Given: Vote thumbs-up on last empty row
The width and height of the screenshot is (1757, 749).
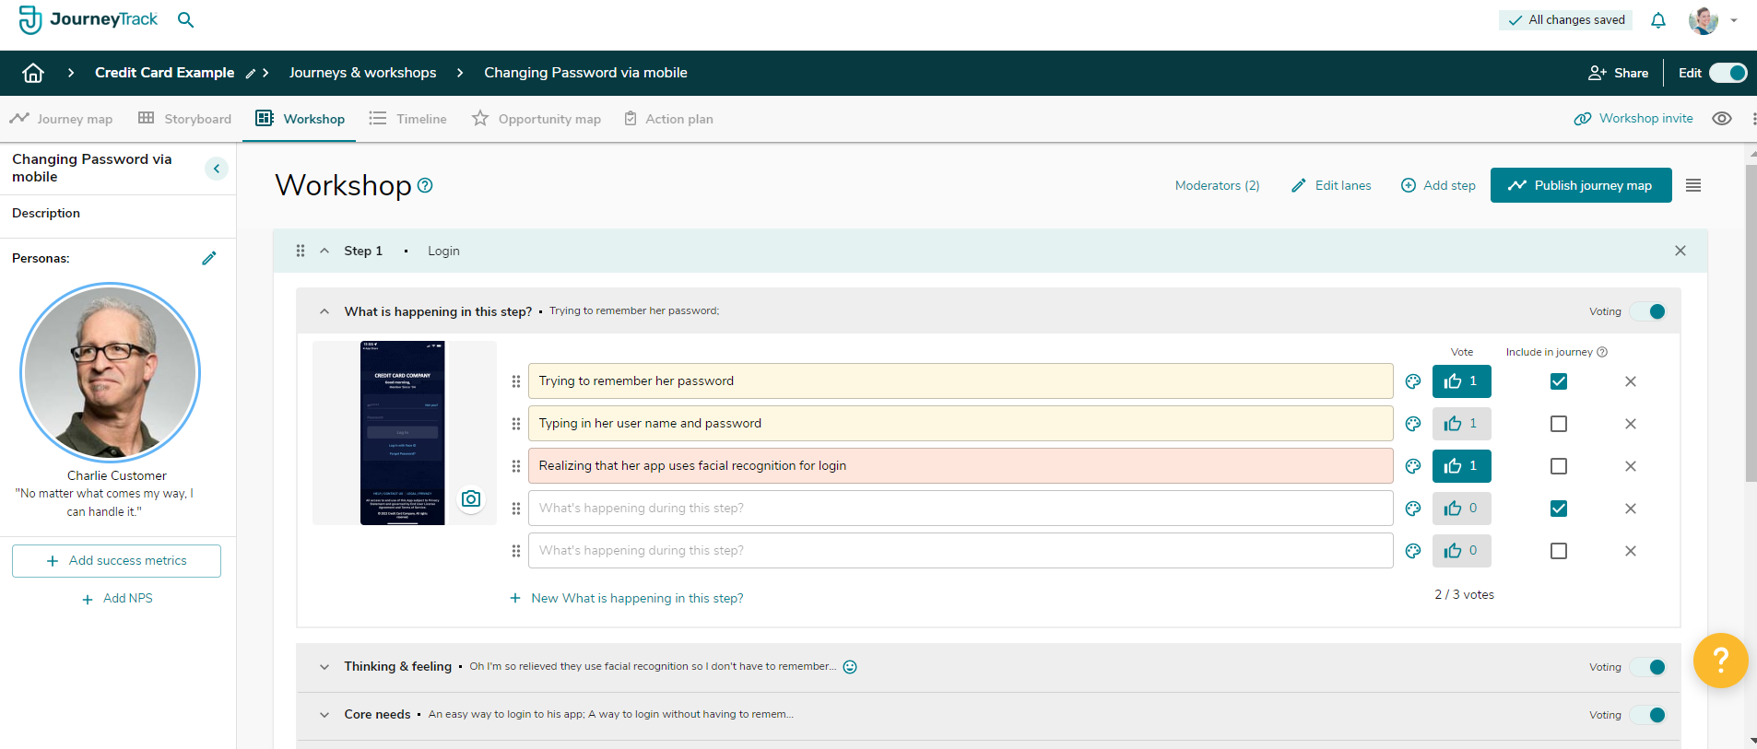Looking at the screenshot, I should coord(1462,551).
